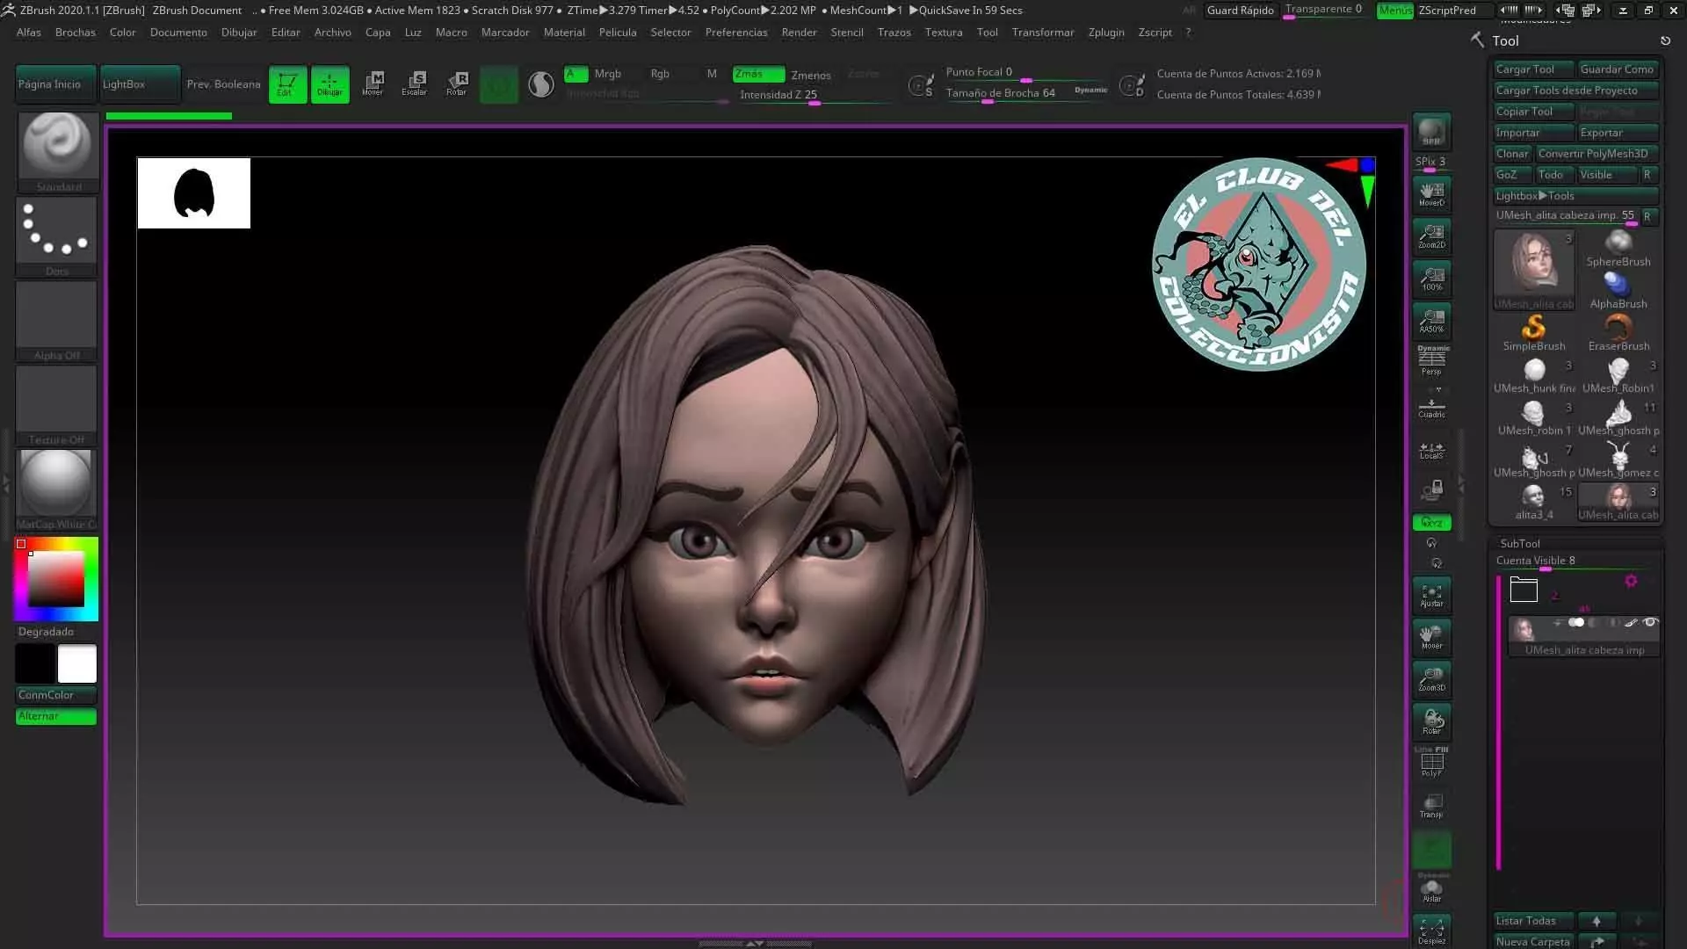Select the Escalar scale tool
The image size is (1687, 949).
pyautogui.click(x=415, y=83)
